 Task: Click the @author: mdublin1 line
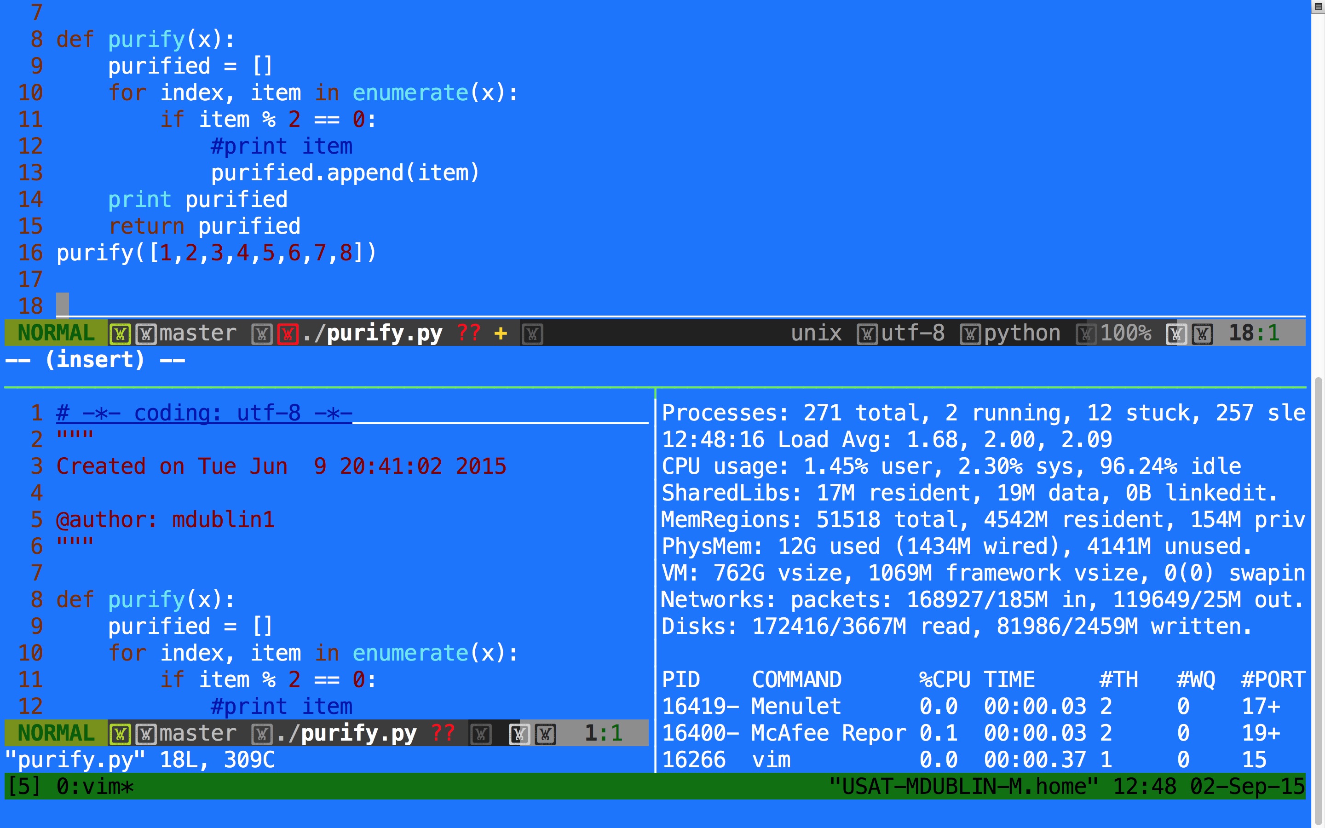pyautogui.click(x=165, y=520)
